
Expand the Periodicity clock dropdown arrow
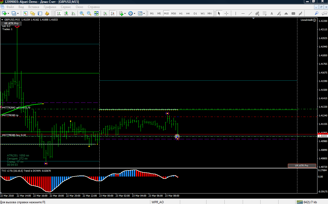(135, 13)
